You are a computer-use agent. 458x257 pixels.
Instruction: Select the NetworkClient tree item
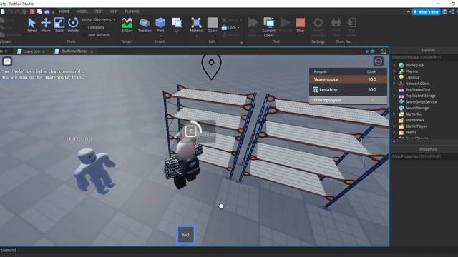coord(417,84)
